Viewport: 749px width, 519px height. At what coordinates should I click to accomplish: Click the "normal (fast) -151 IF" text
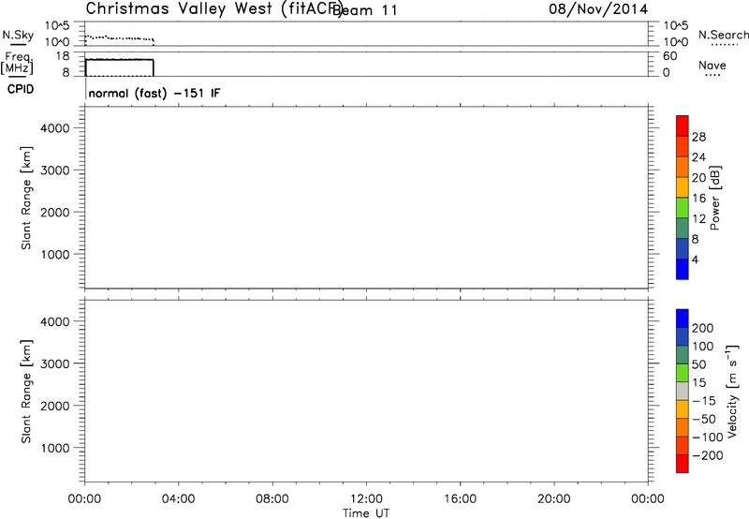coord(154,93)
